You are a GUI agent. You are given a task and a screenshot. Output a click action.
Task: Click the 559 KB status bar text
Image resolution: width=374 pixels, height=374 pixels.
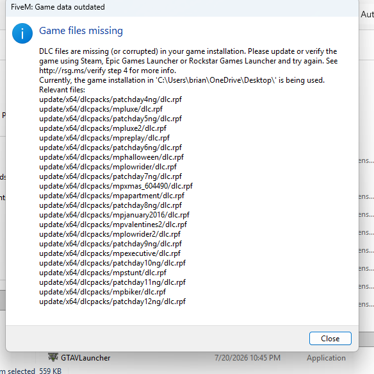pyautogui.click(x=51, y=371)
